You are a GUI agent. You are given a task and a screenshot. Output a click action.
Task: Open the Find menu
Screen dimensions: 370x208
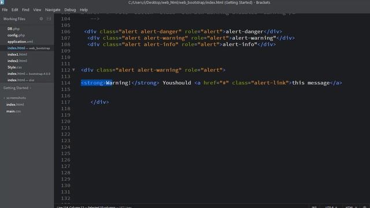coord(25,10)
